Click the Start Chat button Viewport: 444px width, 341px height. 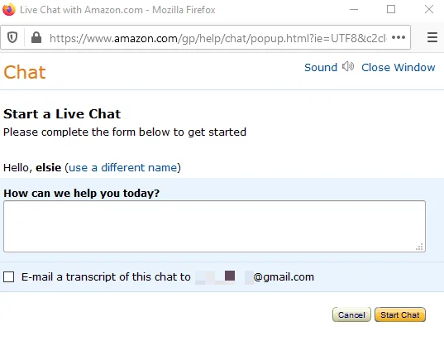coord(400,315)
